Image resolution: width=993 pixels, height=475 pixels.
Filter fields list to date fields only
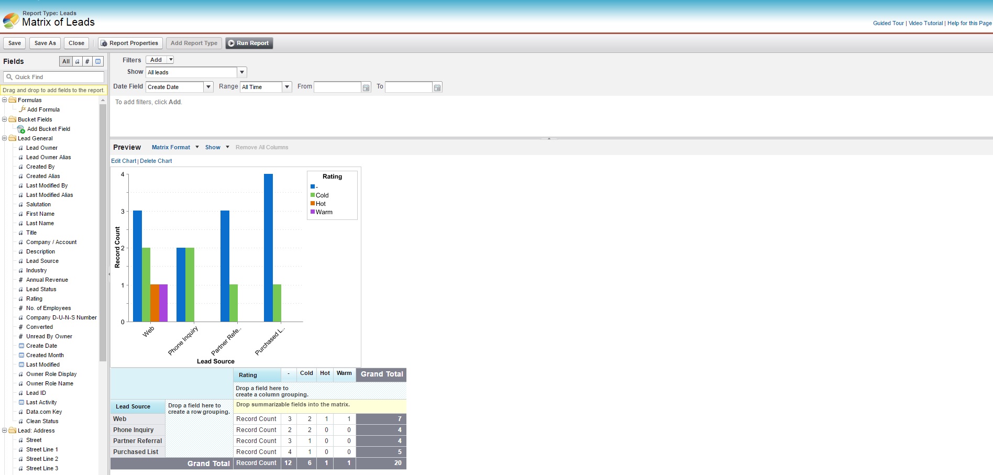(98, 61)
